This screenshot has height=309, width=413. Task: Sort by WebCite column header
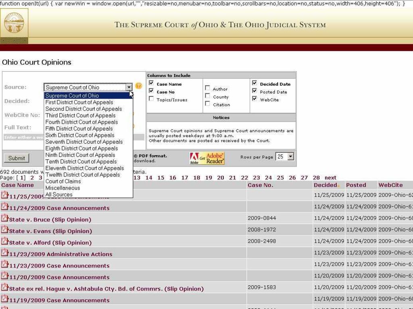(x=390, y=185)
